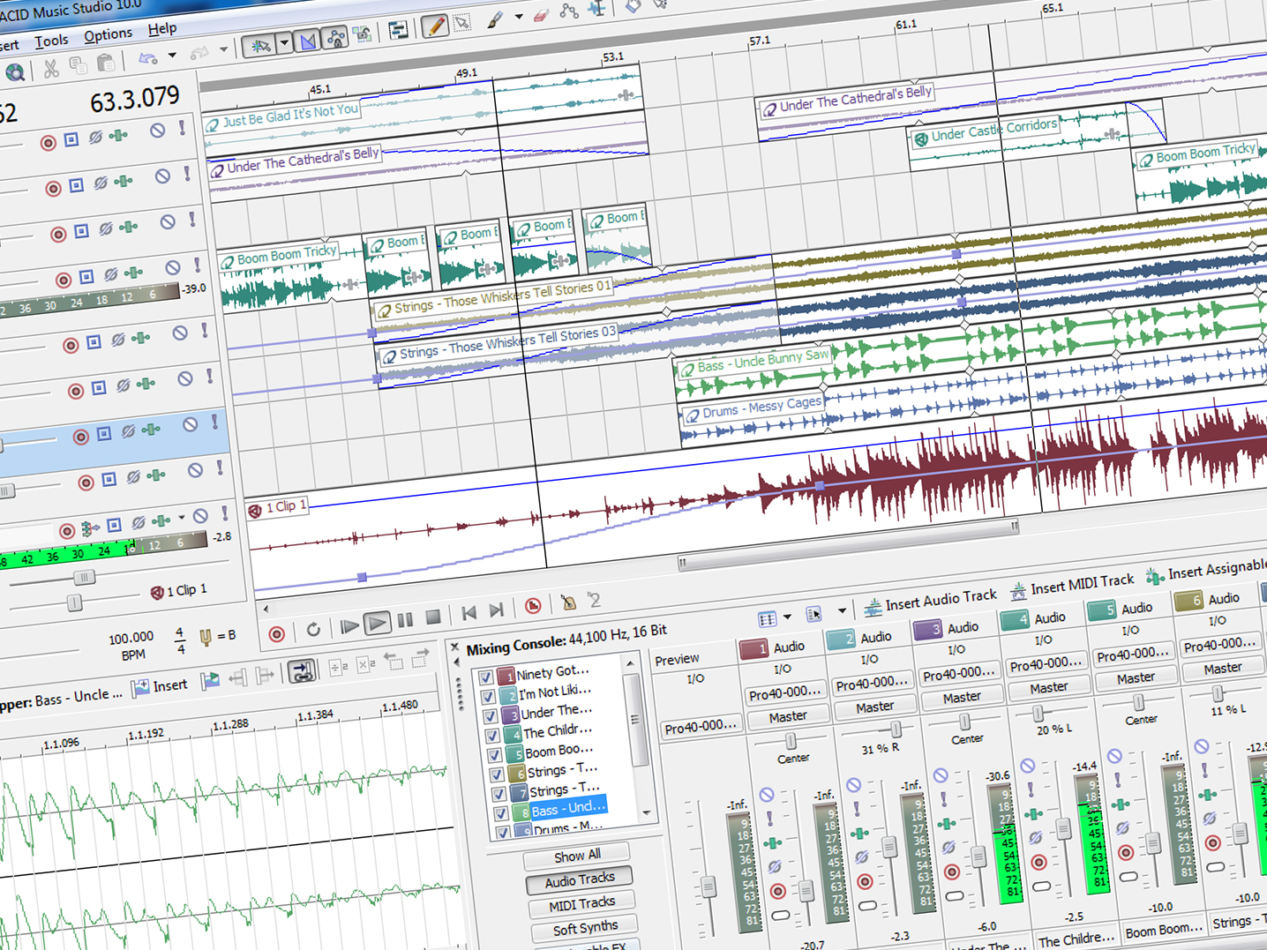This screenshot has width=1267, height=950.
Task: Uncheck the Bass - Und… checkbox
Action: tap(501, 813)
